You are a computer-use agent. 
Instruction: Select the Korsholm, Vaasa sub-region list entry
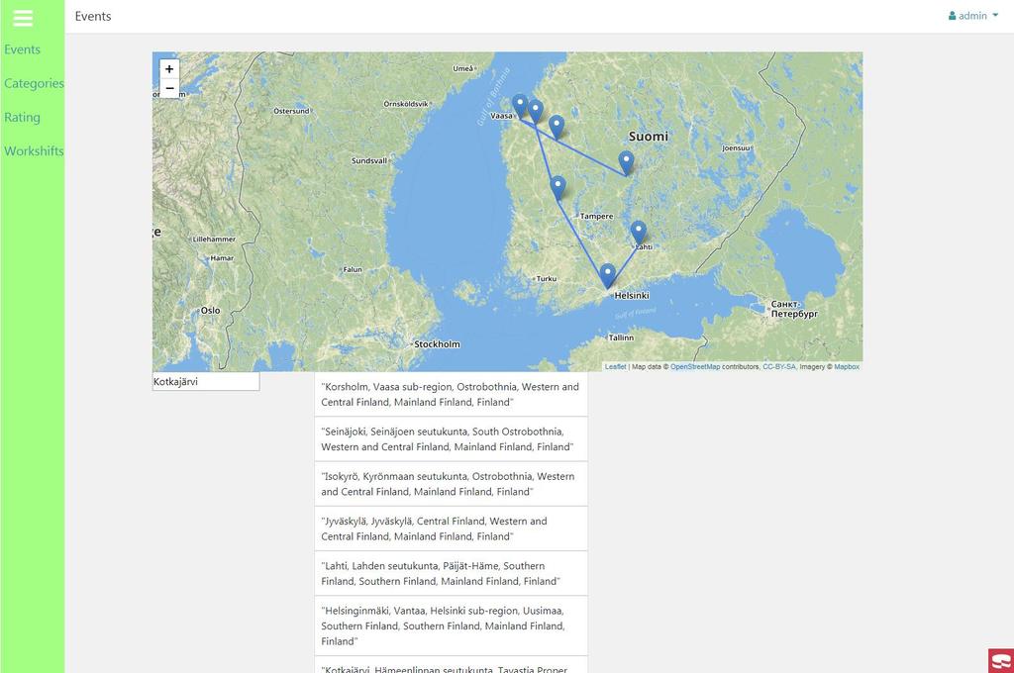click(x=451, y=394)
